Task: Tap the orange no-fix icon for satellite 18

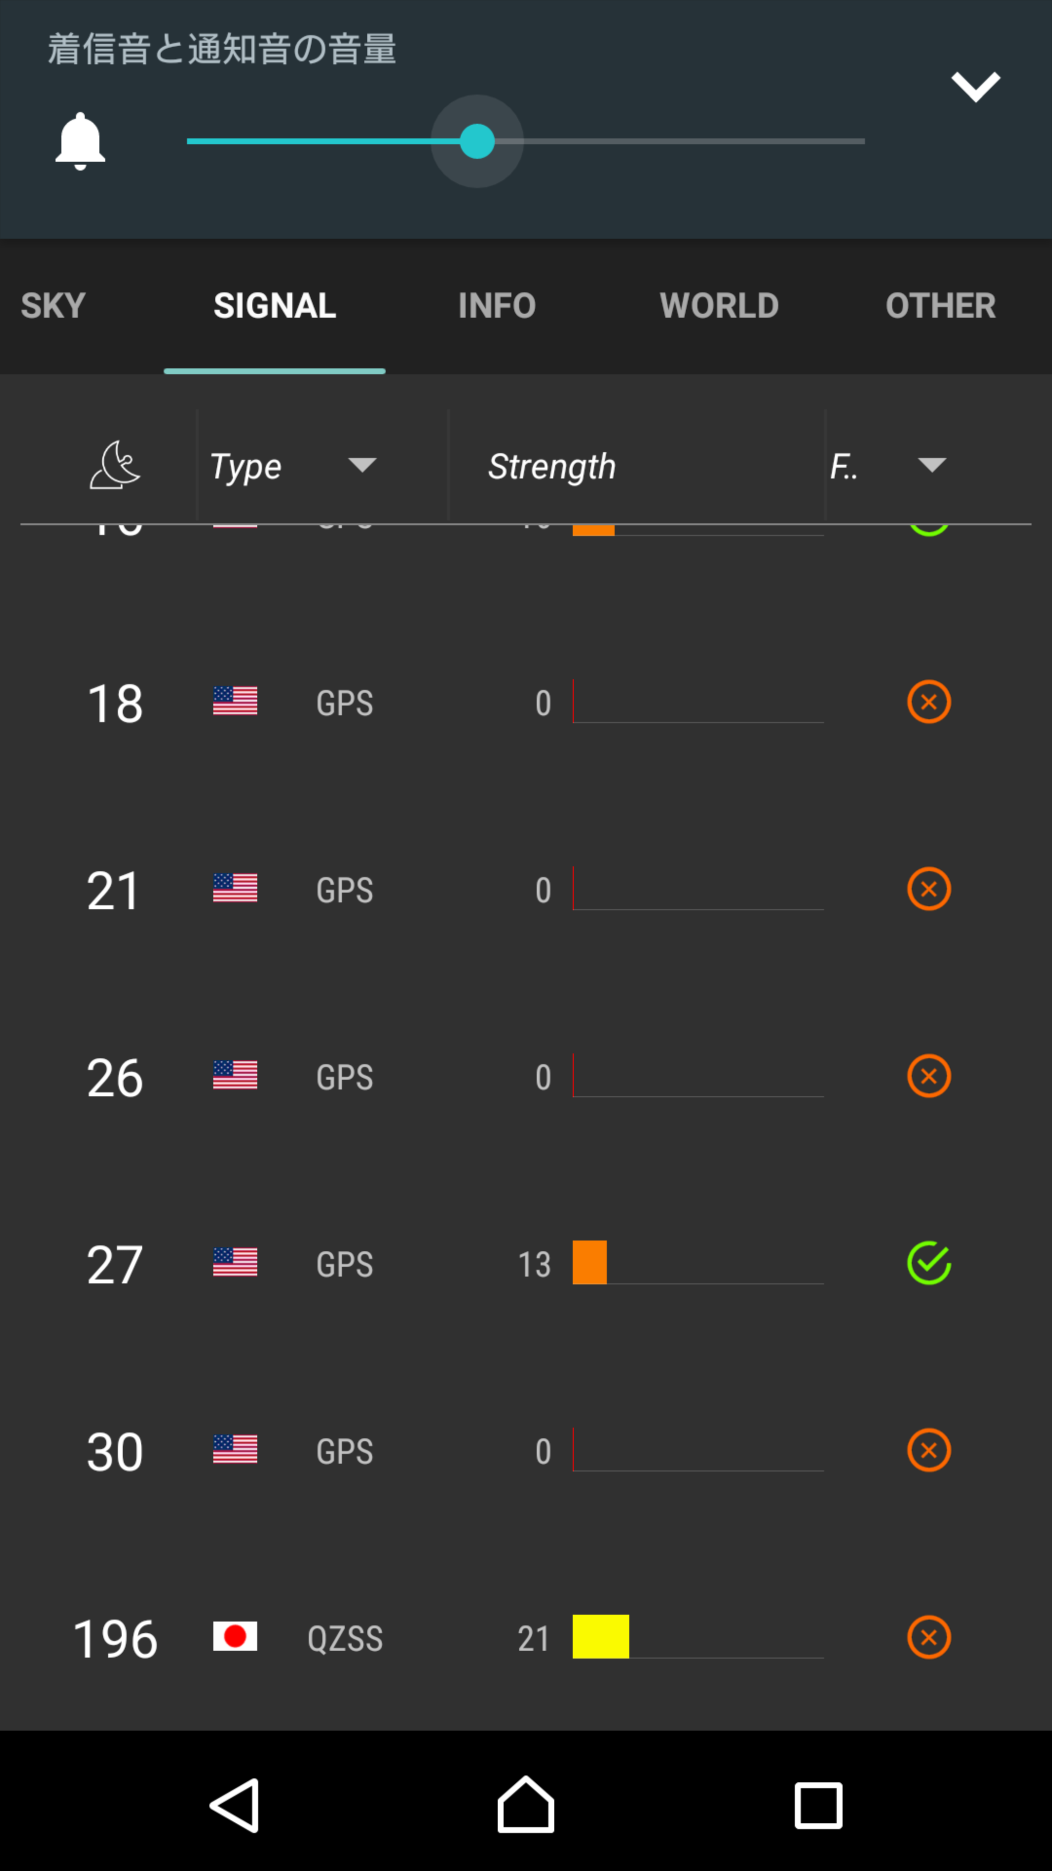Action: (929, 702)
